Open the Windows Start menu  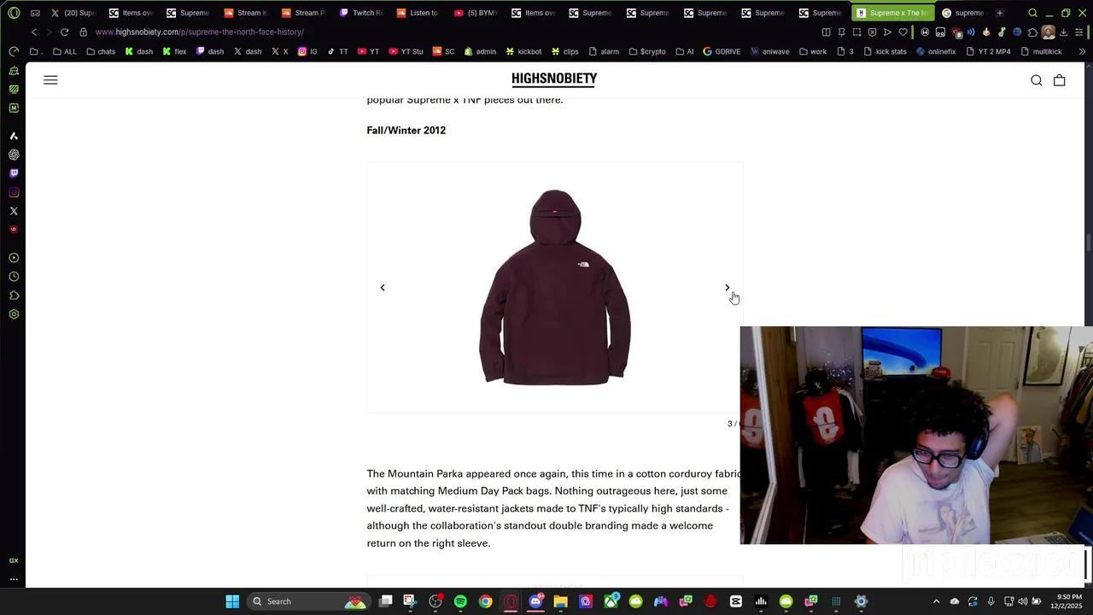point(232,601)
